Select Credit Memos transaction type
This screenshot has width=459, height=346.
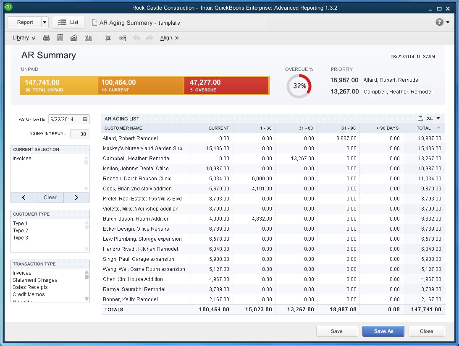click(x=29, y=294)
